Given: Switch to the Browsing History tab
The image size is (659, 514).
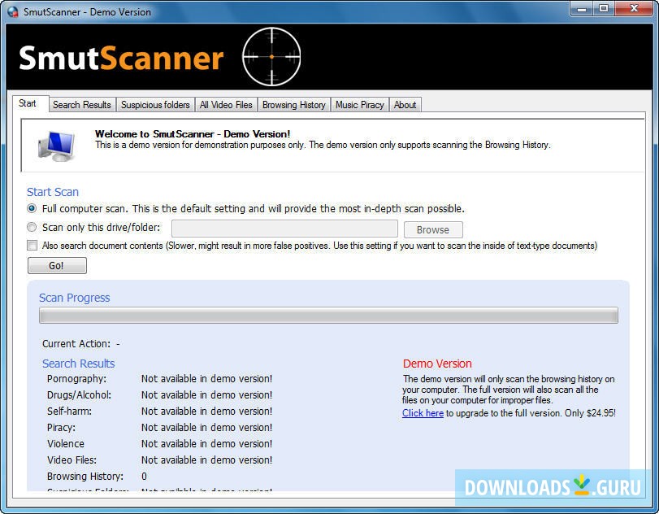Looking at the screenshot, I should point(293,104).
